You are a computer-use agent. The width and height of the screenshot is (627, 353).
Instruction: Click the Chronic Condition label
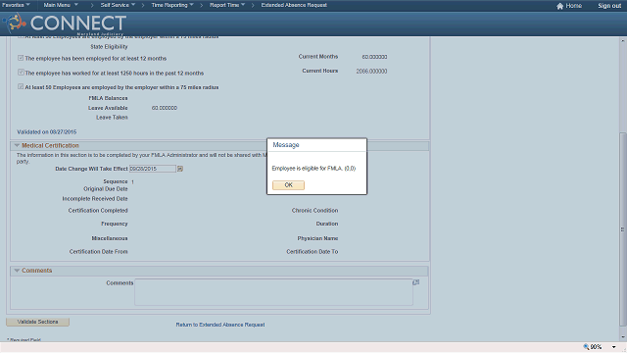tap(314, 211)
